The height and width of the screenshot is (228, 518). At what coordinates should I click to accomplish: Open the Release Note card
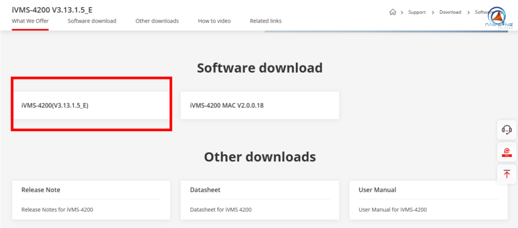[91, 200]
